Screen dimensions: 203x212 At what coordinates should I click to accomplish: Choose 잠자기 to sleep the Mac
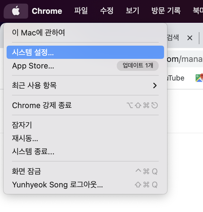coord(85,125)
